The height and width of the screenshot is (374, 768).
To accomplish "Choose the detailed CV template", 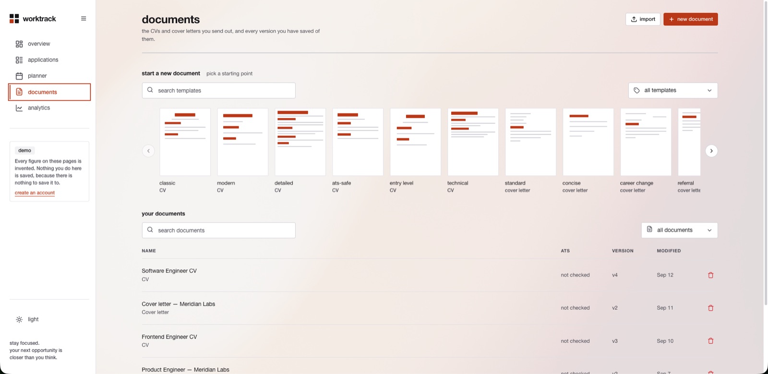I will click(x=300, y=151).
